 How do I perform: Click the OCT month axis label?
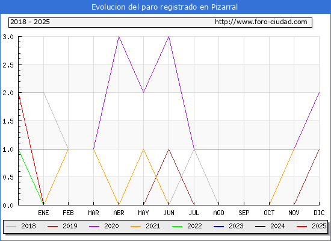pyautogui.click(x=270, y=213)
